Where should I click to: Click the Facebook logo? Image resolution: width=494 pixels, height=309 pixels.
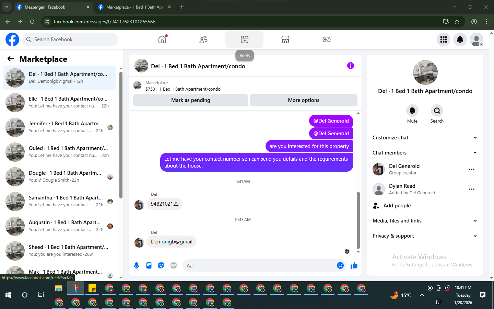coord(12,39)
